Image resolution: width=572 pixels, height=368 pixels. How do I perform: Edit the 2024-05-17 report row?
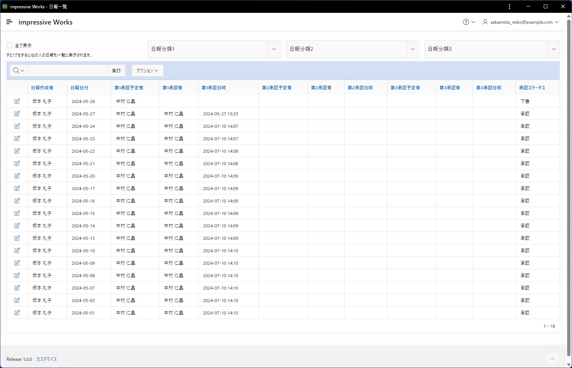pos(17,188)
